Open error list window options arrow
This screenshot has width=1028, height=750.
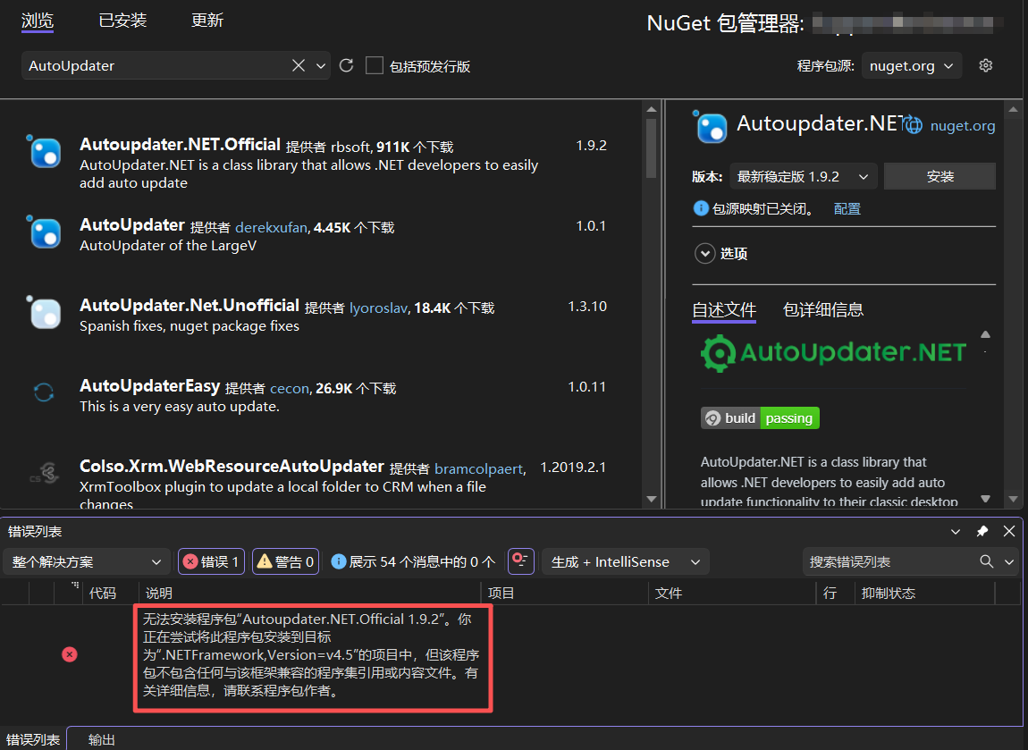(956, 531)
